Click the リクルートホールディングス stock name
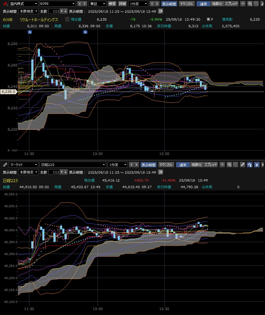Image resolution: width=265 pixels, height=315 pixels. coord(39,20)
